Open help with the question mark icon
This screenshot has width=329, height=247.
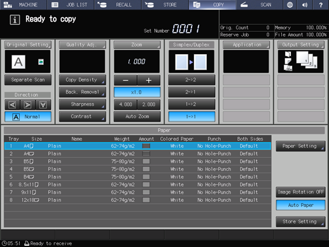pyautogui.click(x=321, y=4)
